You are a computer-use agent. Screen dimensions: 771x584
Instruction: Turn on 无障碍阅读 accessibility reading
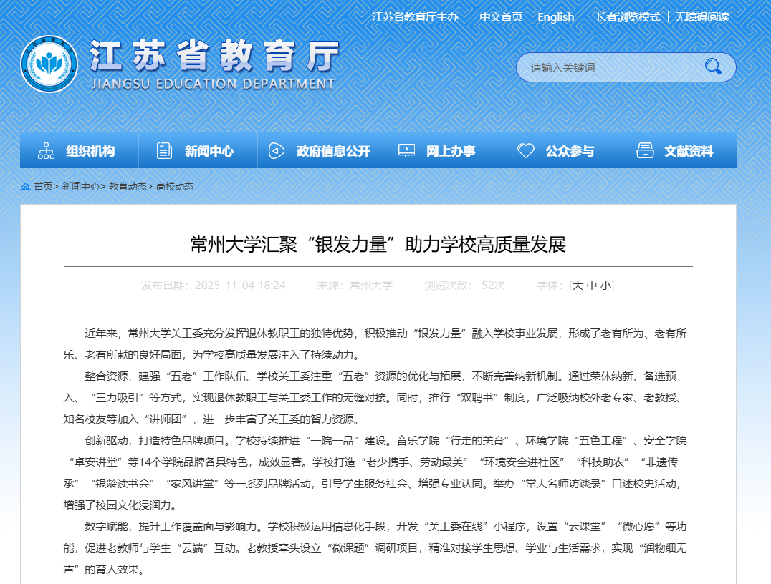[x=701, y=16]
